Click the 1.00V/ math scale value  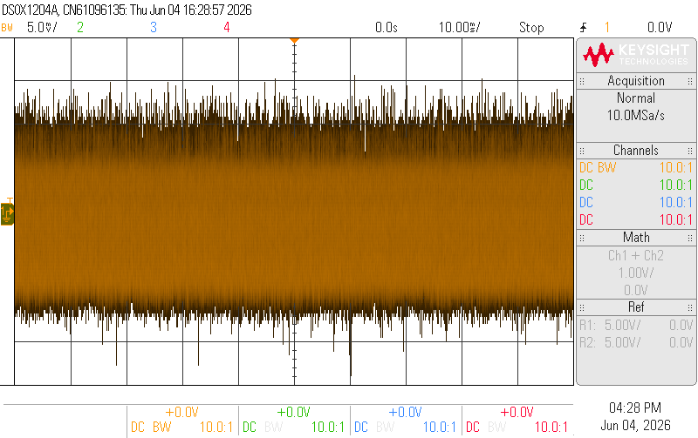tap(636, 273)
